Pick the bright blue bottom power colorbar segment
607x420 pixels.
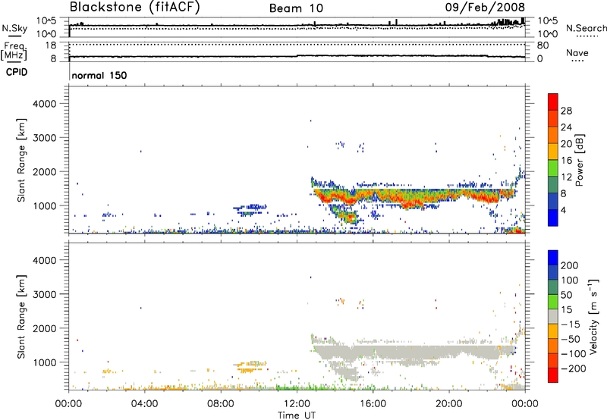(x=553, y=218)
